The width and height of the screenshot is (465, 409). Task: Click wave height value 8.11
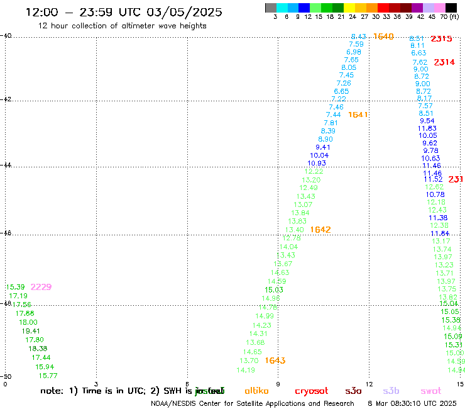[417, 46]
